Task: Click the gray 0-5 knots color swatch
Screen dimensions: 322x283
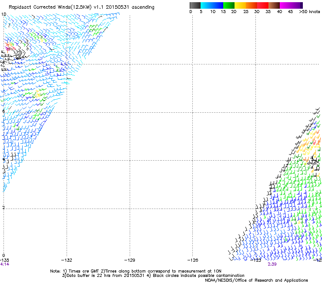Action: tap(195, 5)
